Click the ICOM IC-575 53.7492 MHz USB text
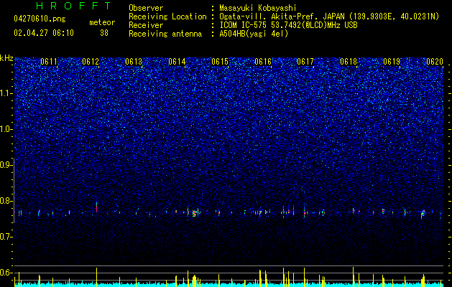Screen dimensions: 452x287 [x=288, y=25]
